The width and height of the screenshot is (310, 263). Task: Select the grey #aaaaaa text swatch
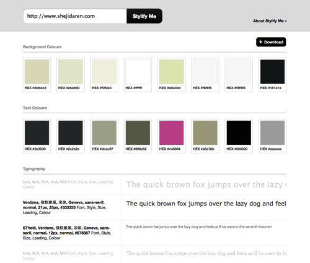tap(272, 136)
